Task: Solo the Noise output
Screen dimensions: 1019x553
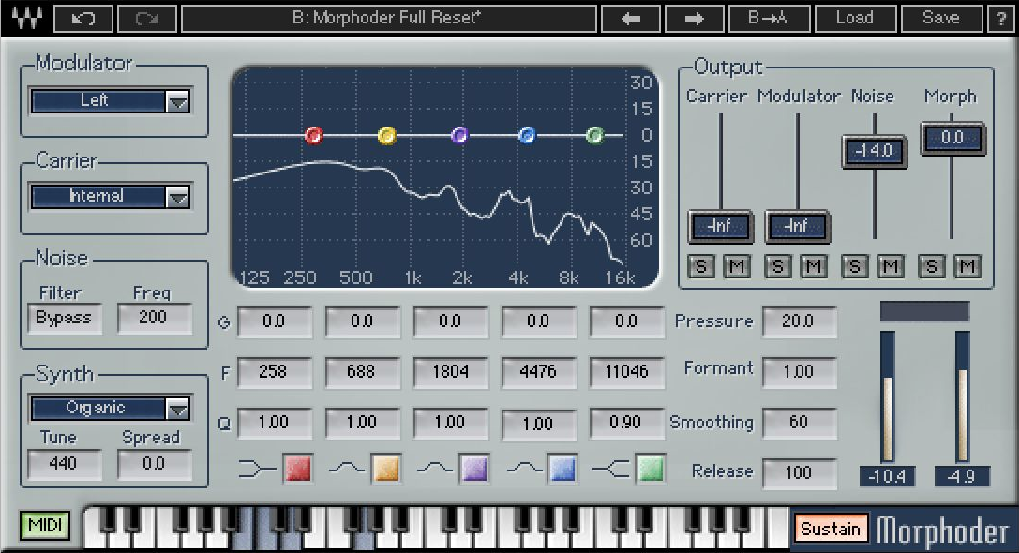Action: 855,266
